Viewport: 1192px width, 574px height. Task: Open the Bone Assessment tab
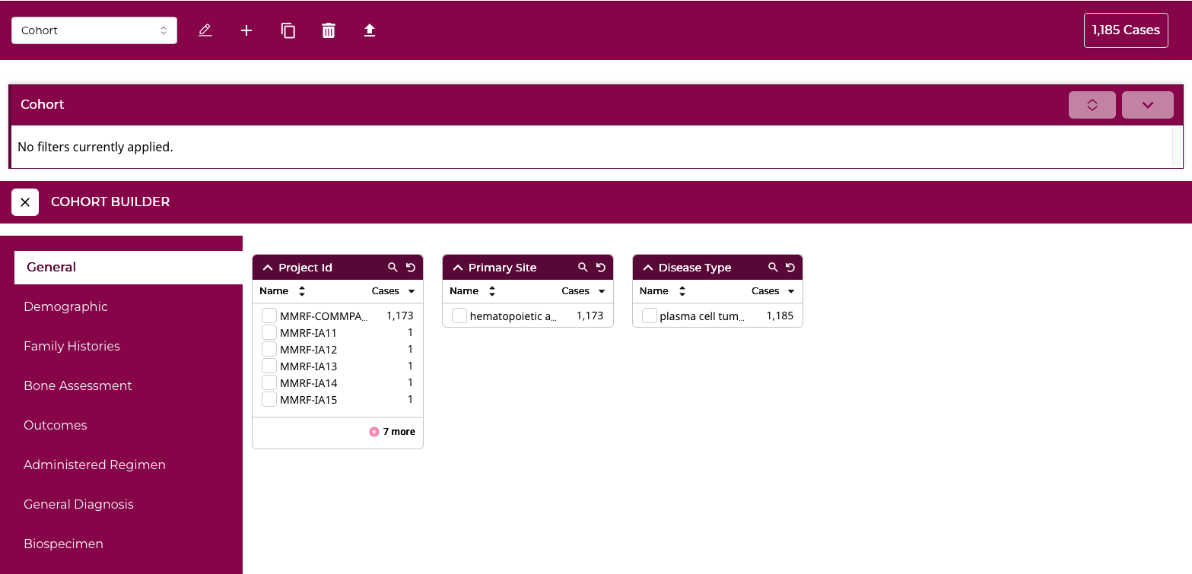[x=78, y=385]
